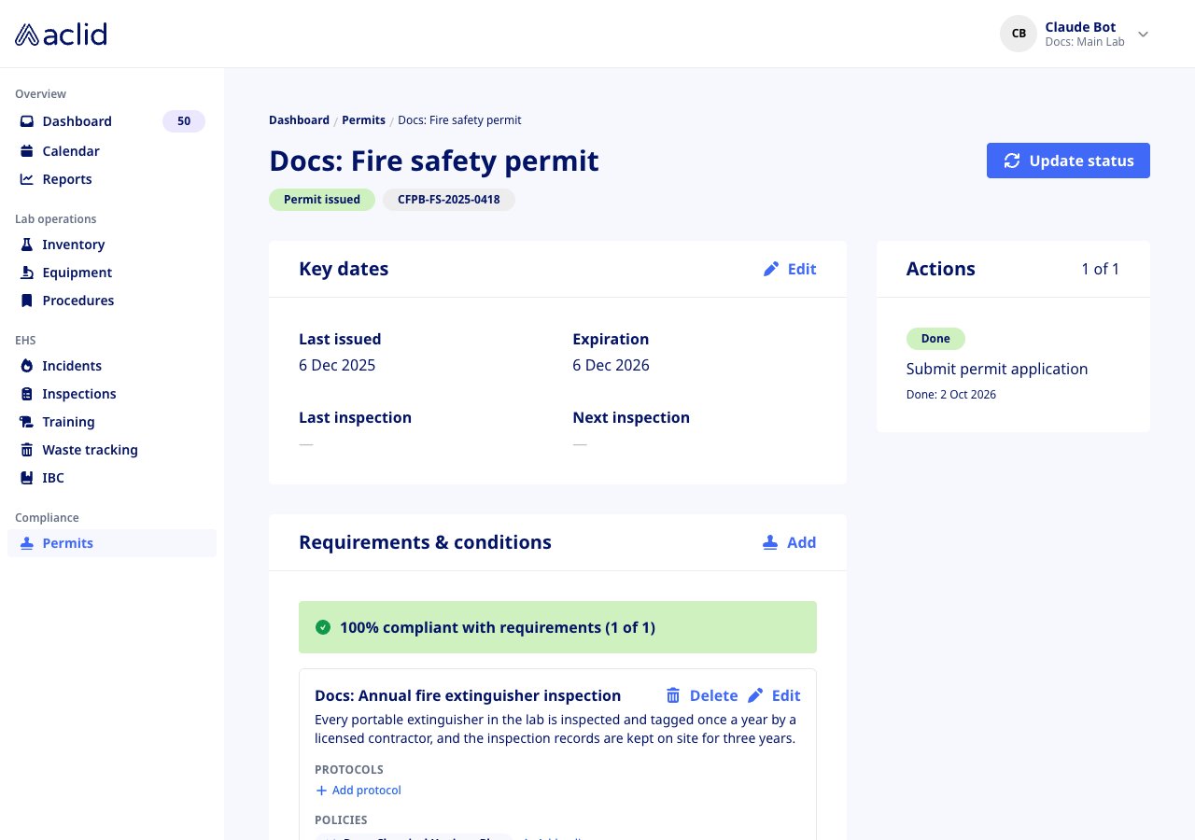Screen dimensions: 1195x840
Task: Click the refresh icon in Update status
Action: click(1012, 161)
